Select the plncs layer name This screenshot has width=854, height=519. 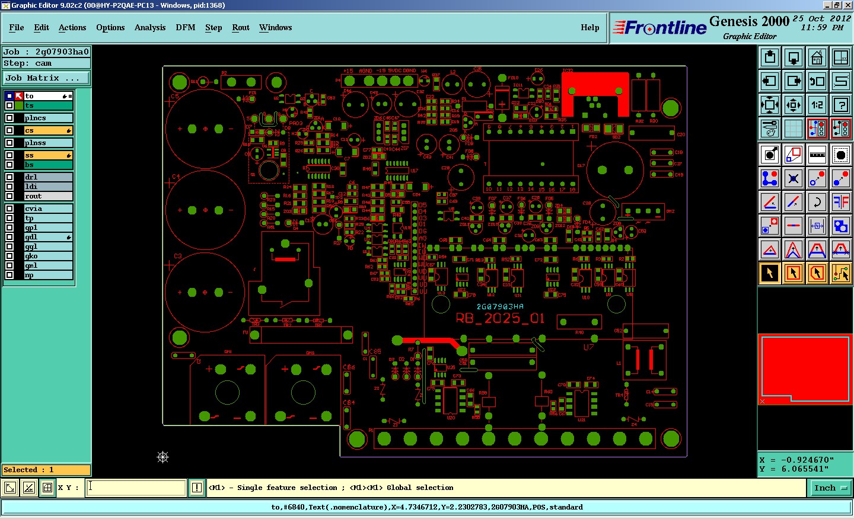coord(48,118)
